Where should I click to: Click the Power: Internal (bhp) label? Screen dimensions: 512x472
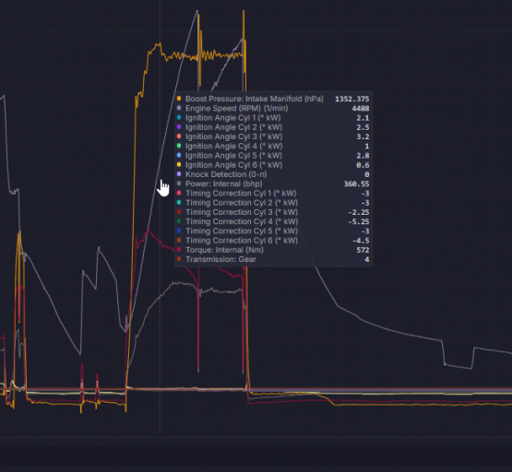click(223, 183)
